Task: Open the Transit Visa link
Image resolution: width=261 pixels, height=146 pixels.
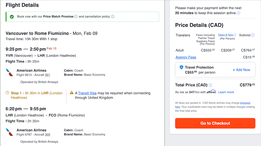Action: click(x=87, y=93)
